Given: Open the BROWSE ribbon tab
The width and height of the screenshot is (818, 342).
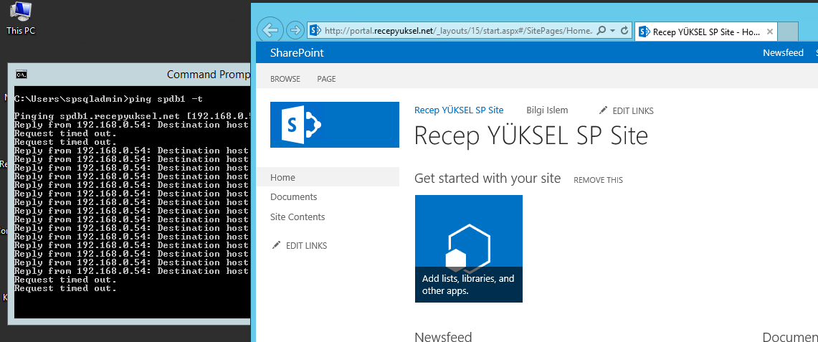Looking at the screenshot, I should (x=285, y=80).
